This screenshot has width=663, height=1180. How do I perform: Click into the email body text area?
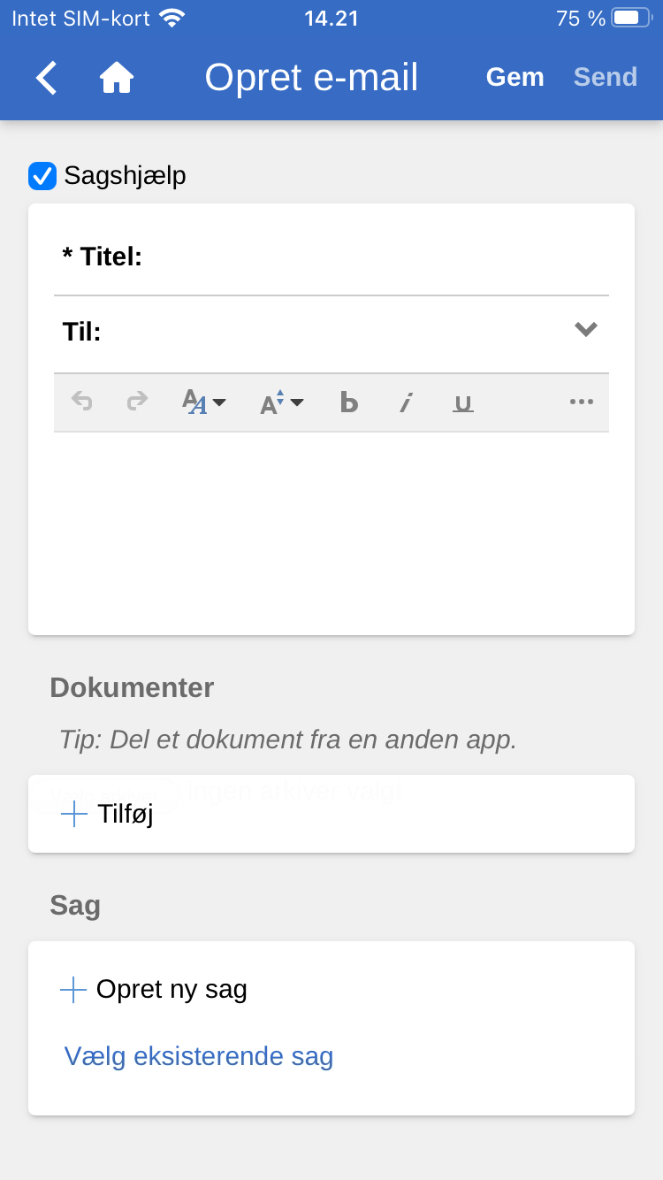click(331, 531)
